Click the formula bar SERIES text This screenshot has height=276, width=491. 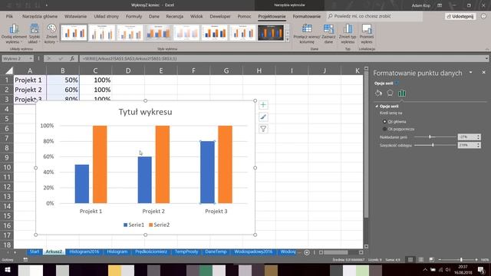point(130,58)
